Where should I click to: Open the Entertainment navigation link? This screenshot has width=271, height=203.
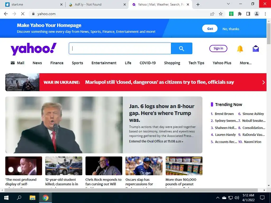tap(104, 63)
